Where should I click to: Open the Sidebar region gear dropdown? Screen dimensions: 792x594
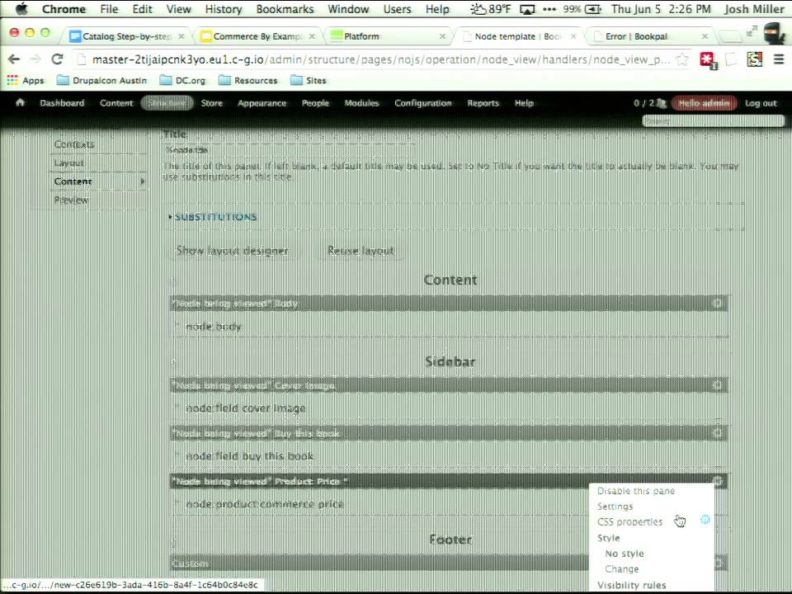pos(174,361)
